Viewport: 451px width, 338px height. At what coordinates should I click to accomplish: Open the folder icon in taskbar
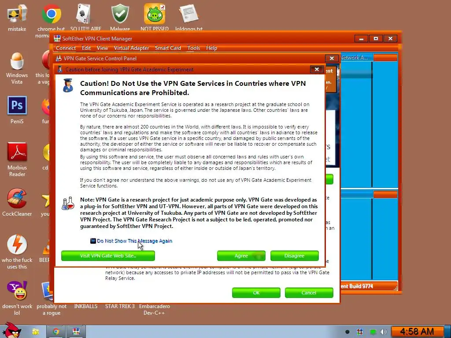click(x=35, y=332)
